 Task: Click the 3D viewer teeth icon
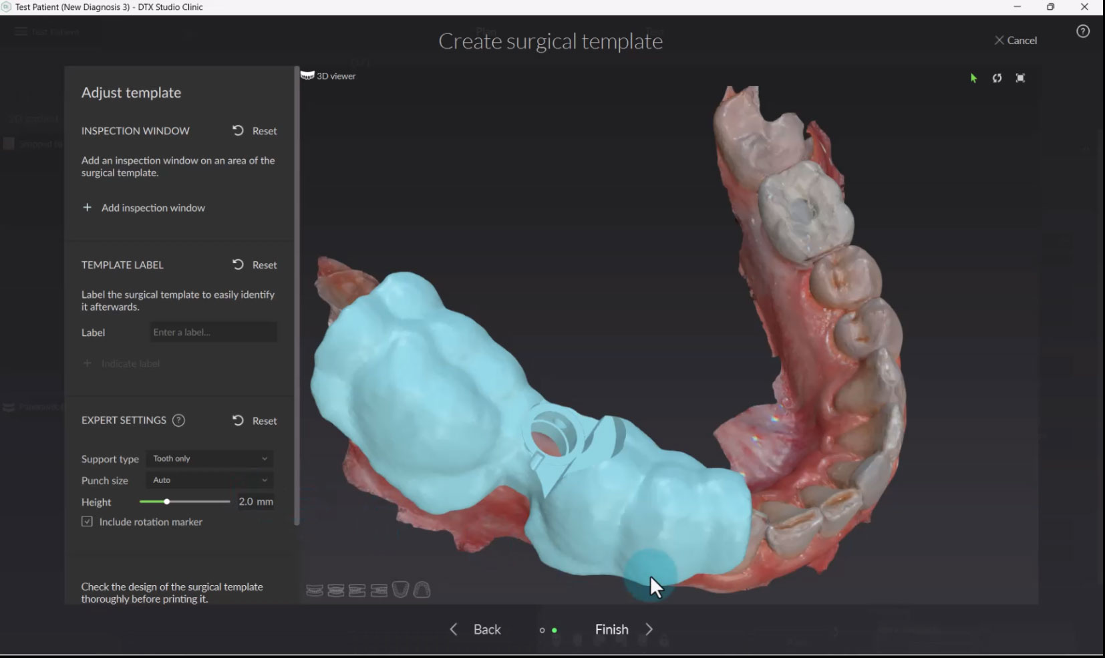tap(307, 75)
